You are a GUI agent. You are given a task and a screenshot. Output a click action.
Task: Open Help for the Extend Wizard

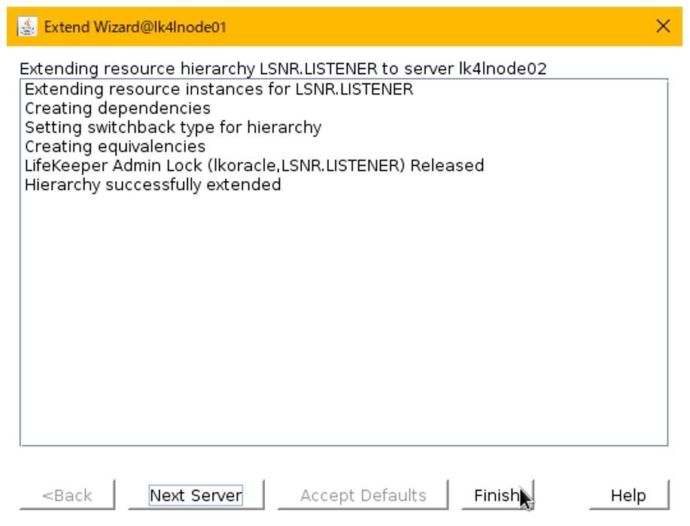click(629, 494)
